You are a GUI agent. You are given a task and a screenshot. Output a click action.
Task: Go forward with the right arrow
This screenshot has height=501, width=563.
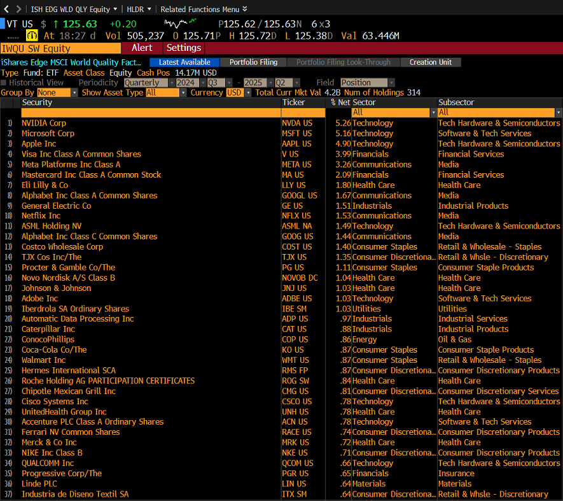[18, 9]
